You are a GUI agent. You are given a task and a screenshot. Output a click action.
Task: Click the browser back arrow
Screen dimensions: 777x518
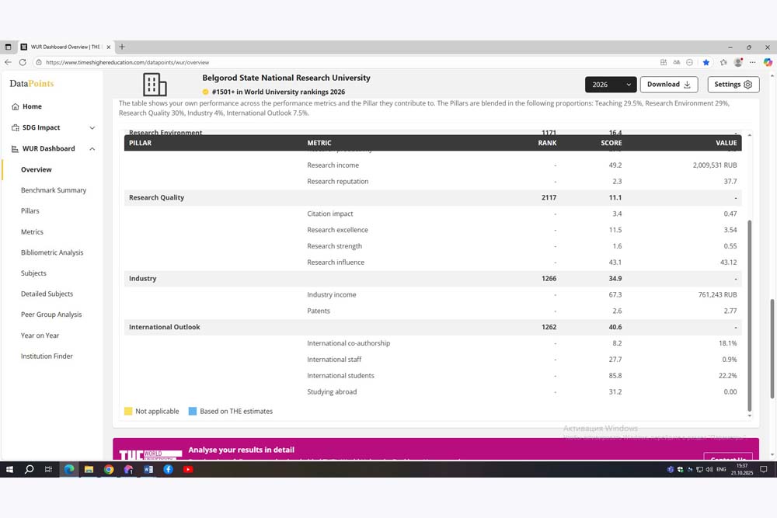click(x=8, y=62)
